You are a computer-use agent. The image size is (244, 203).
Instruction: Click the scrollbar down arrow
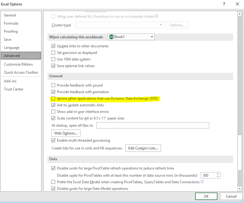pyautogui.click(x=240, y=189)
